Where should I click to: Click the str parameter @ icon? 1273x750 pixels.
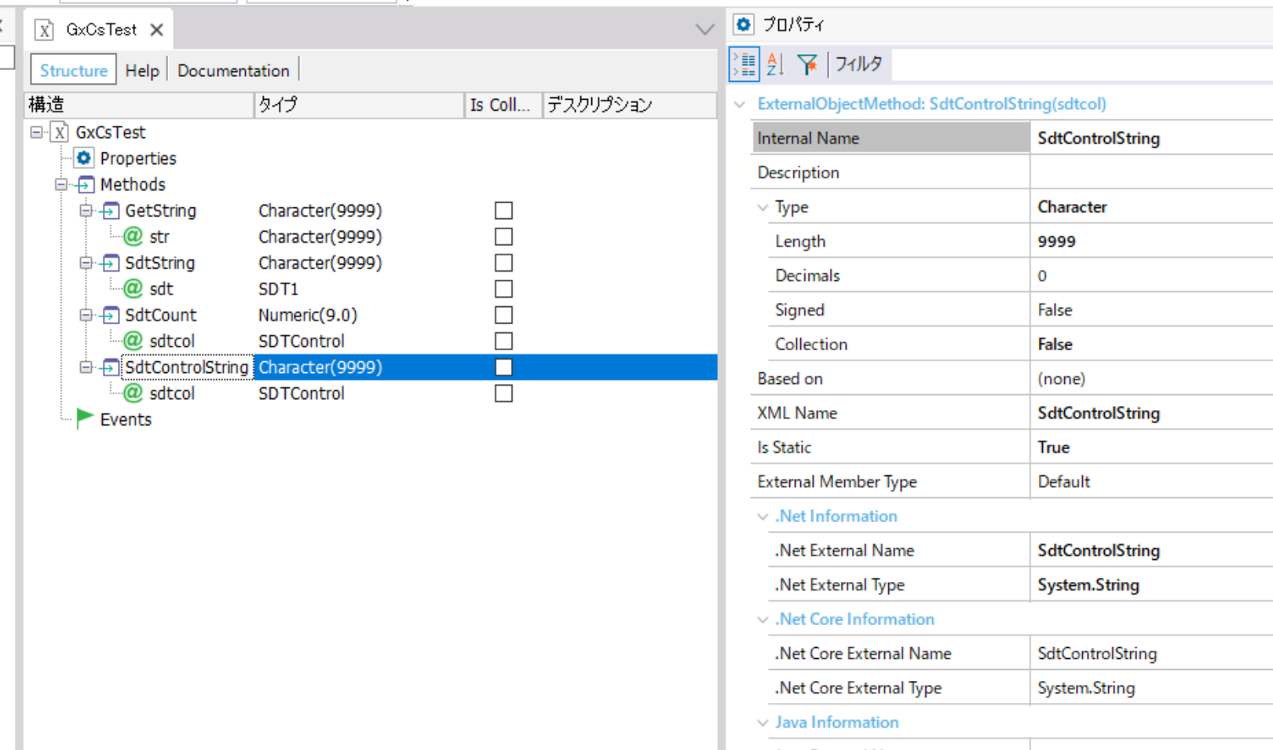coord(134,236)
